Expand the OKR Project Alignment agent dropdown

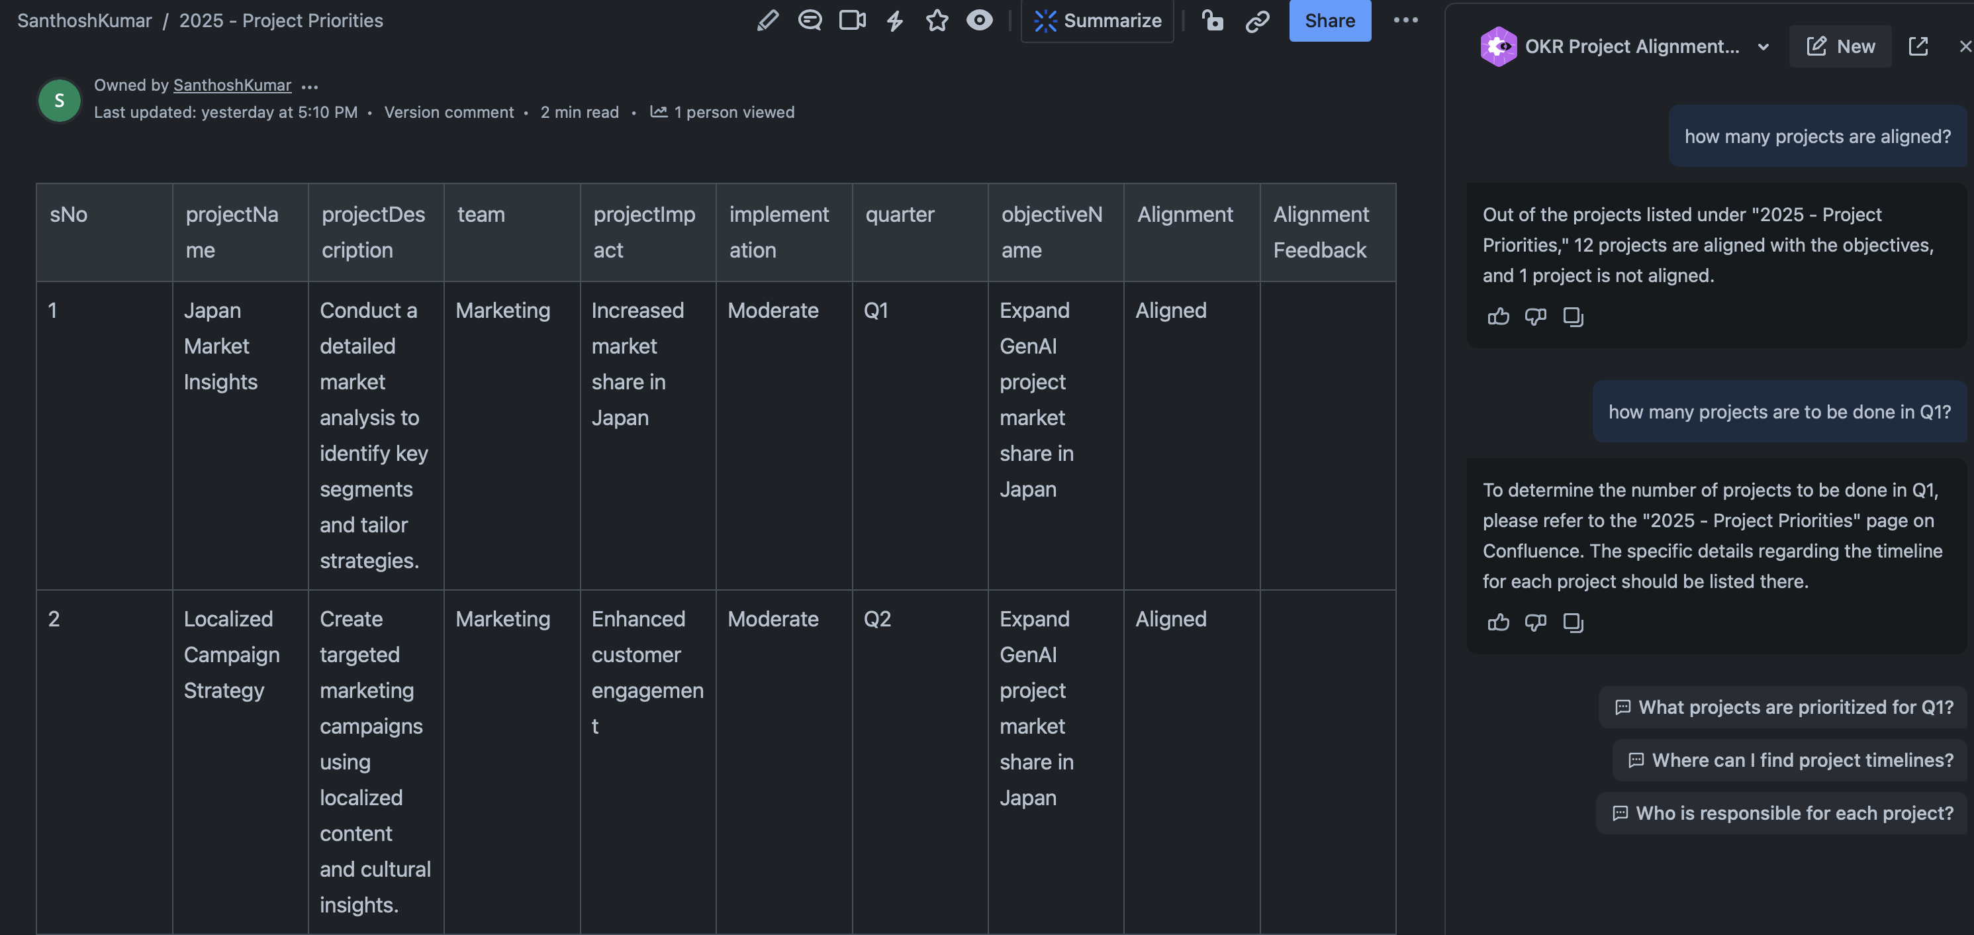tap(1763, 47)
